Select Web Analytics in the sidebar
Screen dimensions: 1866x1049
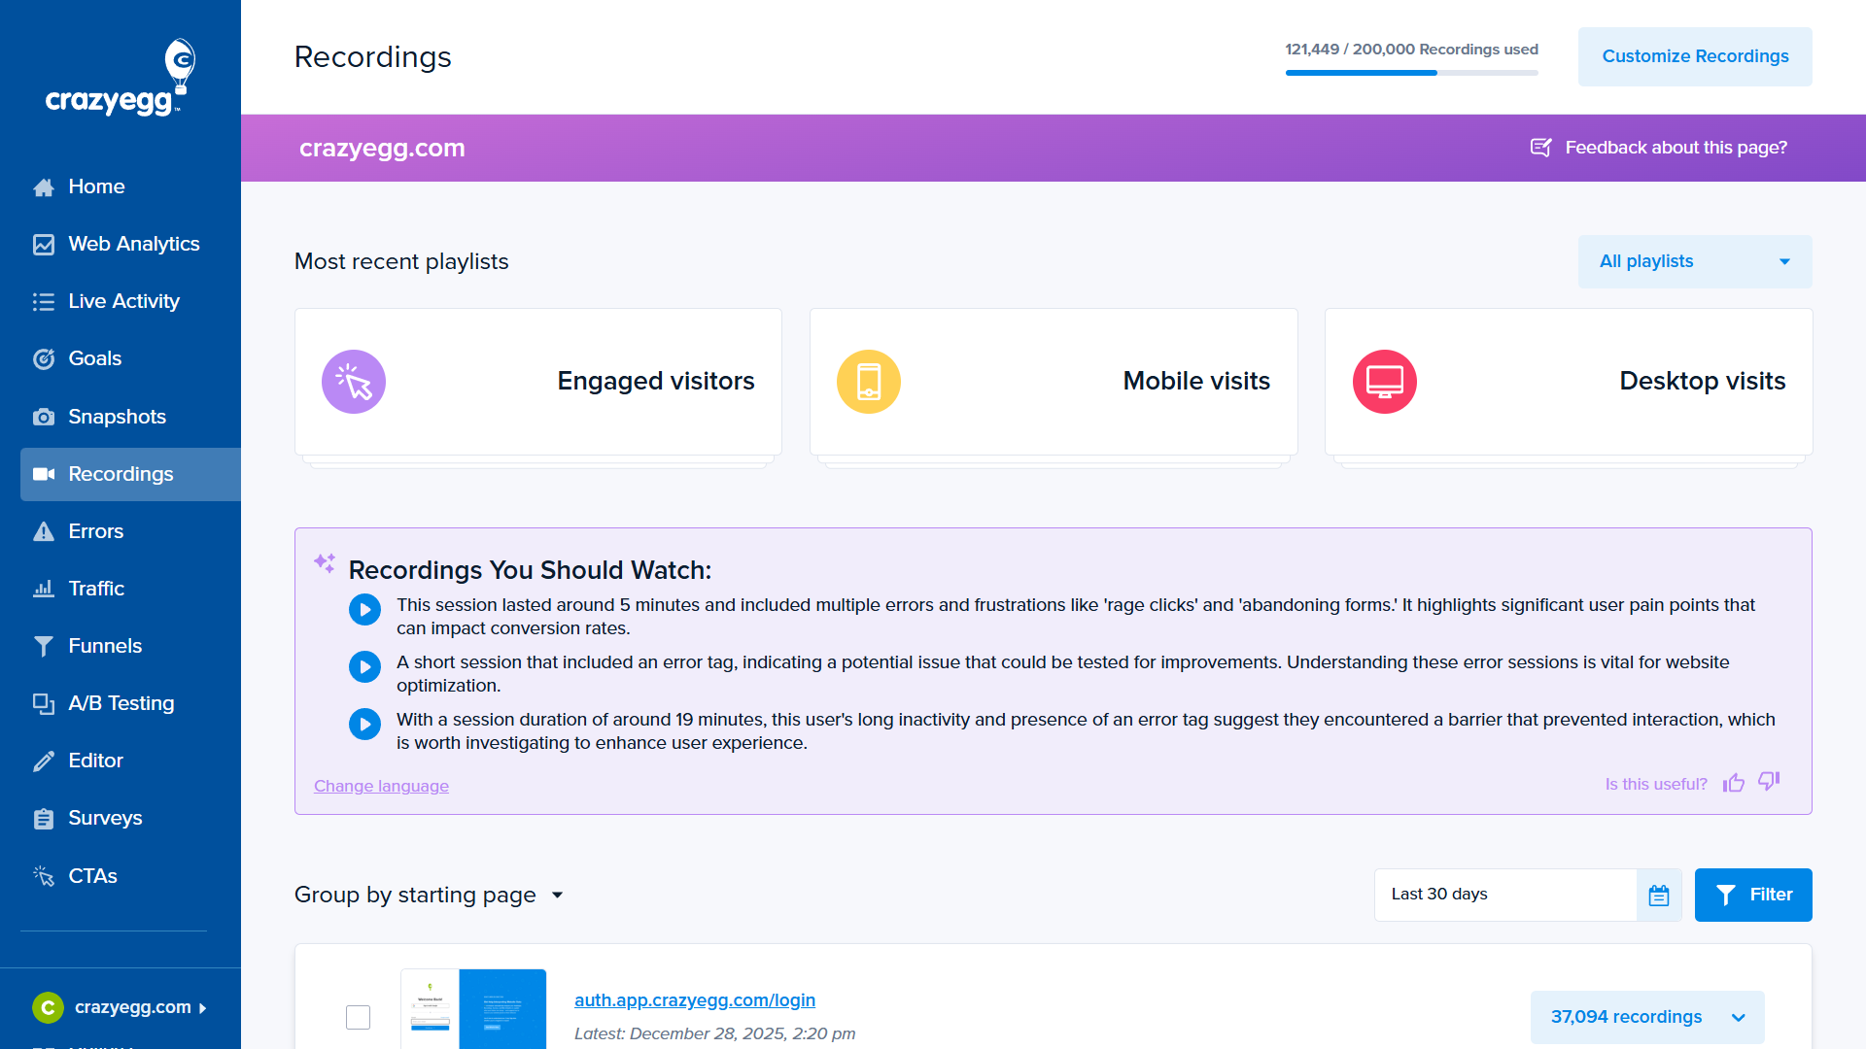coord(133,244)
